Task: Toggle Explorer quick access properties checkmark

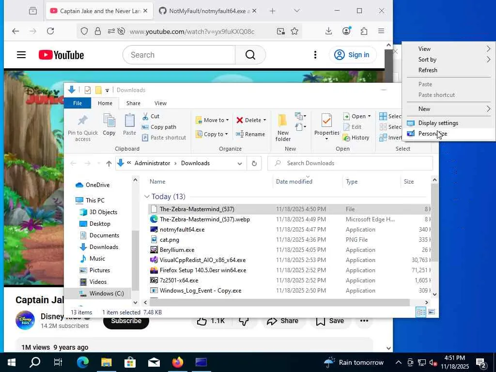Action: point(88,90)
